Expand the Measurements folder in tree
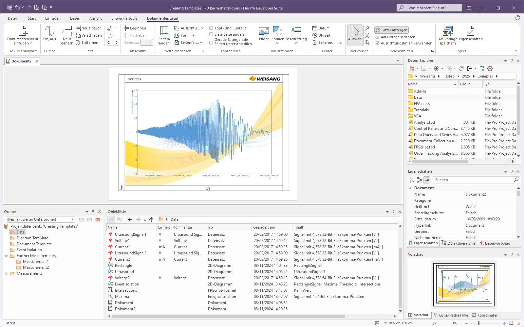The height and width of the screenshot is (327, 524). 6,274
